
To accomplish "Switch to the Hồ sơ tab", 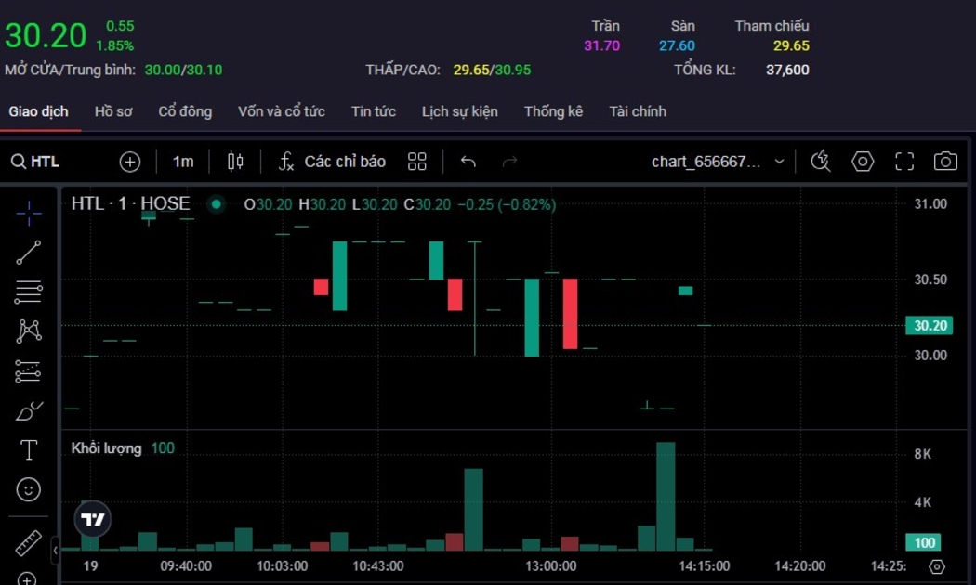I will click(x=113, y=111).
